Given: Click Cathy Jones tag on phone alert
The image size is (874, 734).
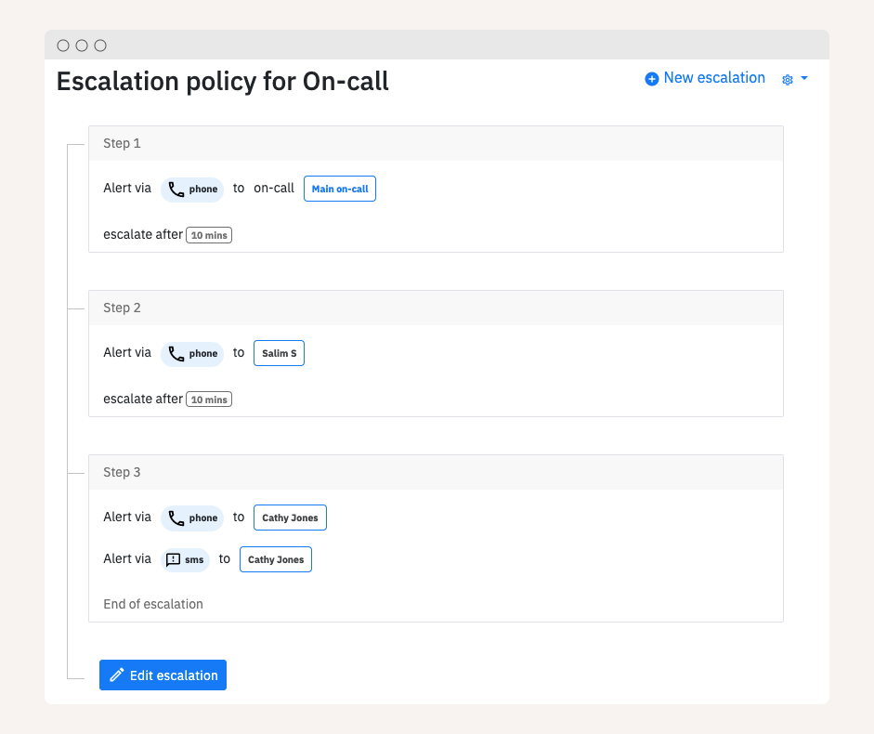Looking at the screenshot, I should 290,518.
